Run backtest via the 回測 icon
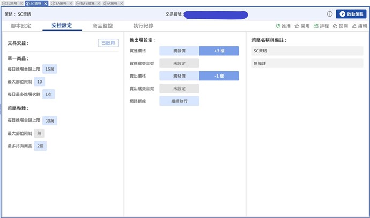The height and width of the screenshot is (218, 370). pos(341,26)
